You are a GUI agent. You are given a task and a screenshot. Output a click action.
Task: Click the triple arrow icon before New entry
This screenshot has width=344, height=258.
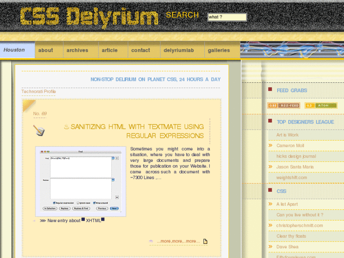tap(43, 221)
